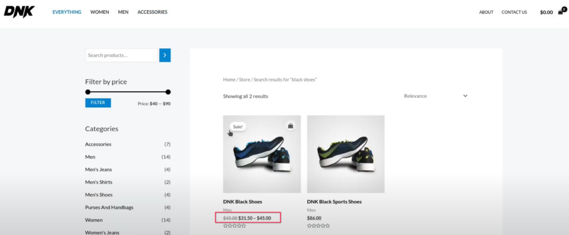Click the maximum price slider handle
The width and height of the screenshot is (569, 235).
pyautogui.click(x=168, y=92)
